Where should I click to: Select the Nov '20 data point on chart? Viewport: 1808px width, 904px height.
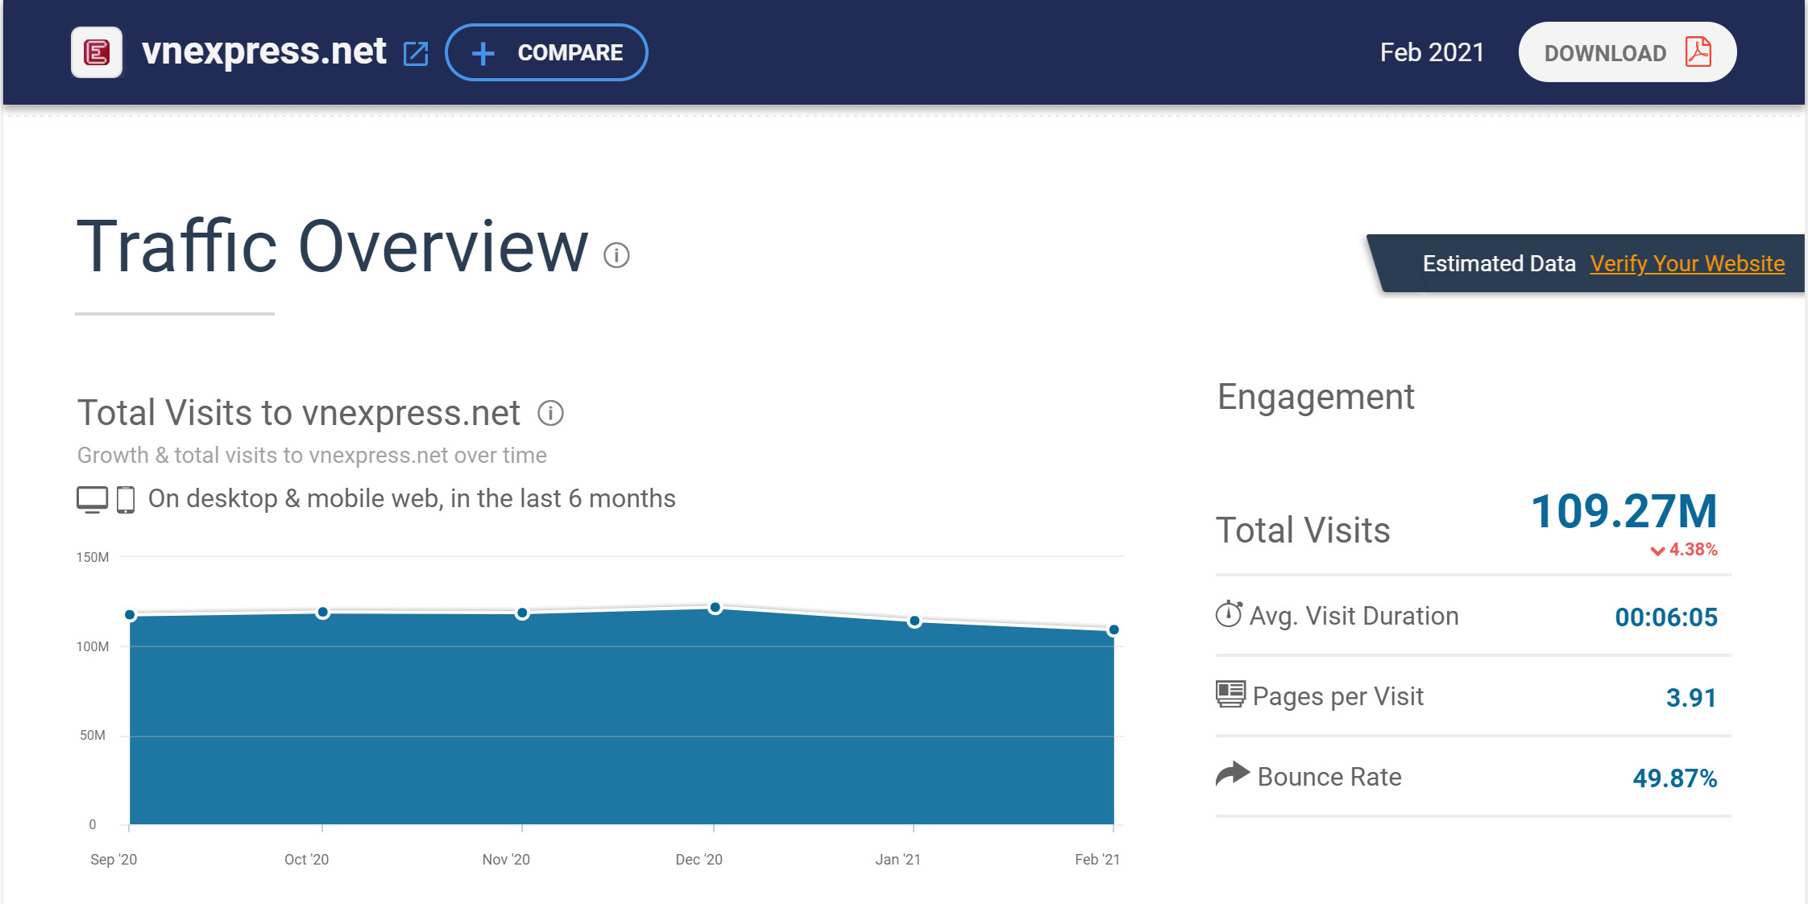522,613
